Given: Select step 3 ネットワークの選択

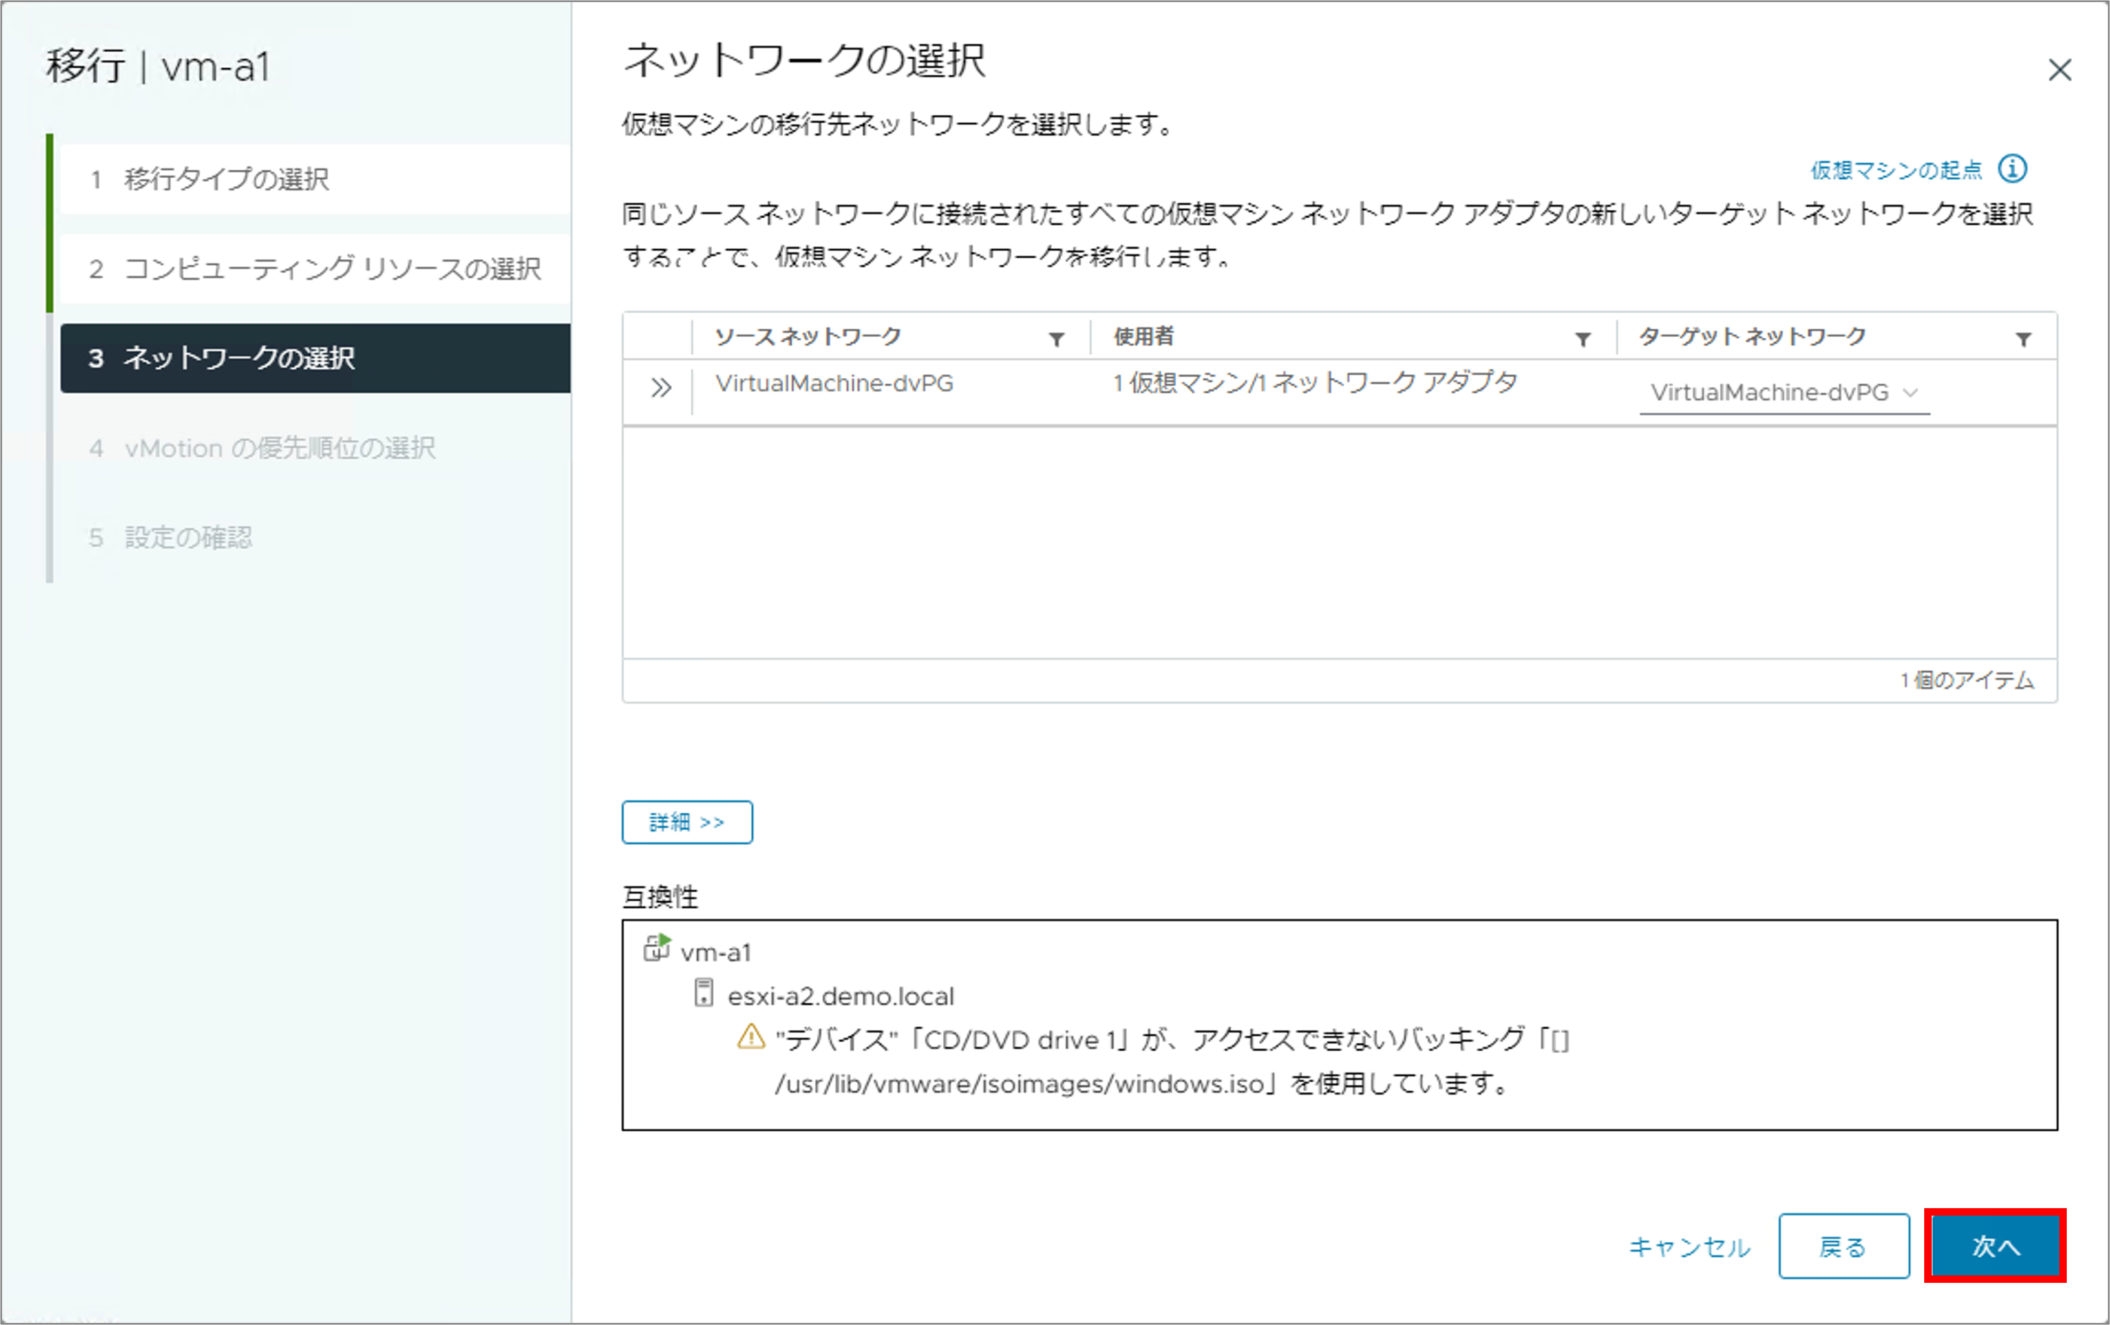Looking at the screenshot, I should point(314,358).
